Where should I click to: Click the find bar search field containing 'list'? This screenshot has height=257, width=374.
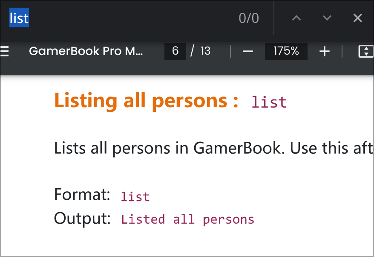click(x=119, y=18)
